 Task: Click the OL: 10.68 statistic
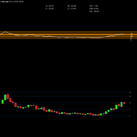[x=94, y=12]
